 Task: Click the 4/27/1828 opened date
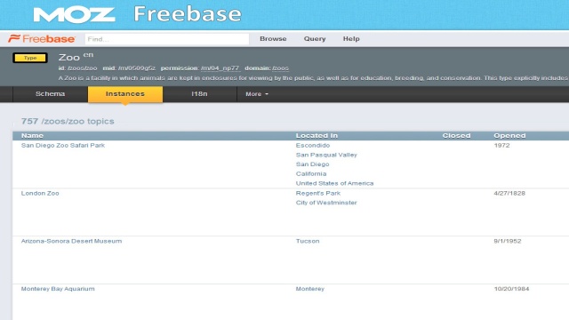click(509, 193)
